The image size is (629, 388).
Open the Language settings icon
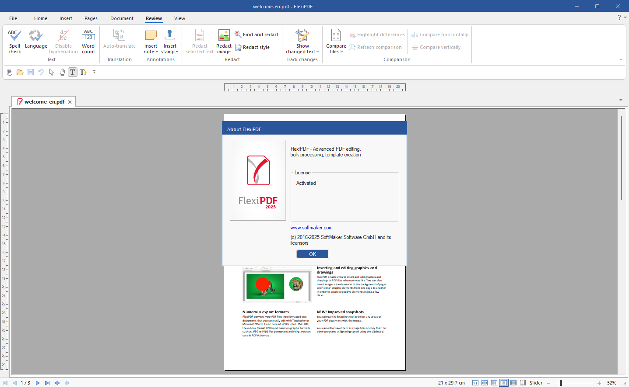[36, 39]
